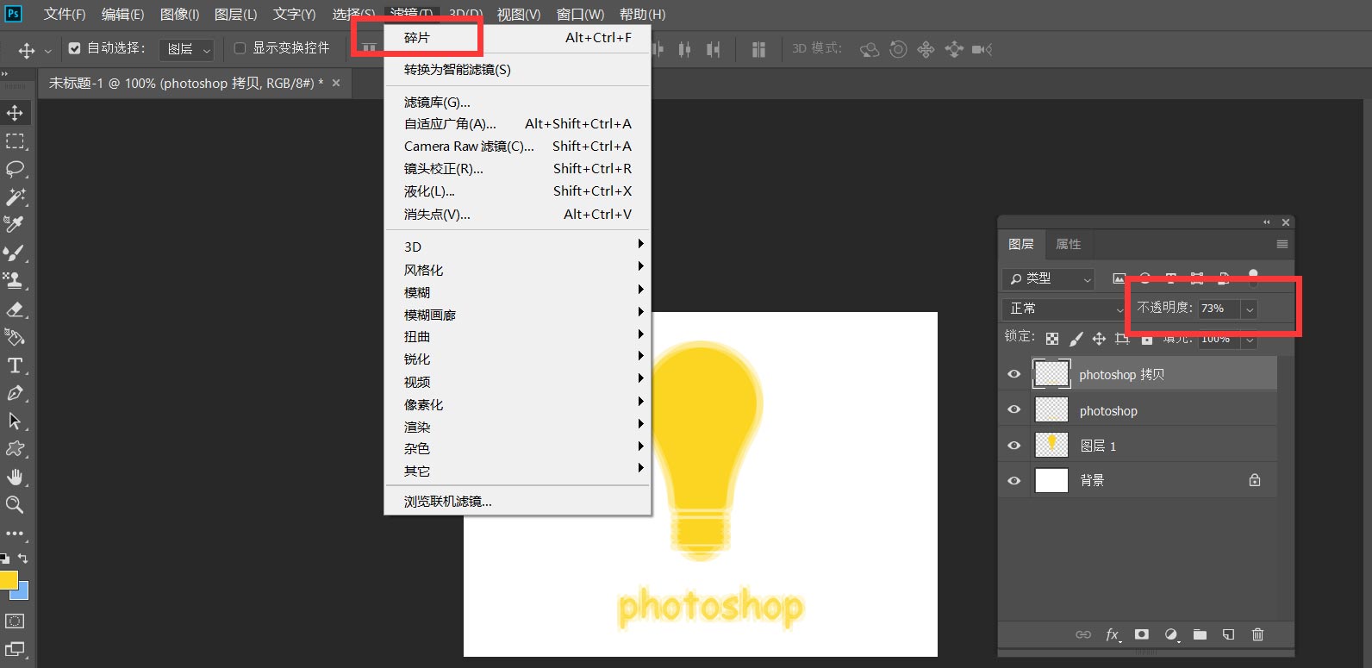
Task: Swap foreground and background colors
Action: click(23, 559)
